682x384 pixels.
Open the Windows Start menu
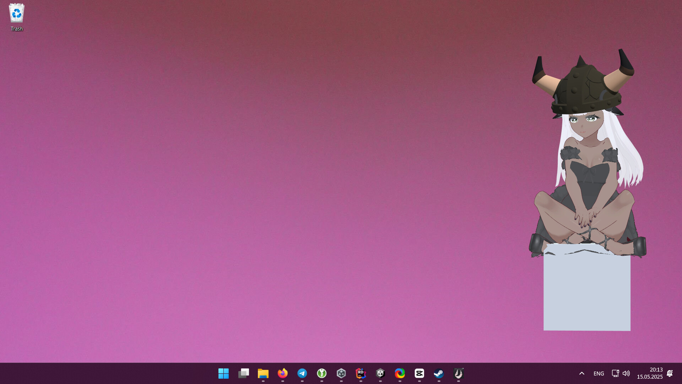click(x=223, y=373)
